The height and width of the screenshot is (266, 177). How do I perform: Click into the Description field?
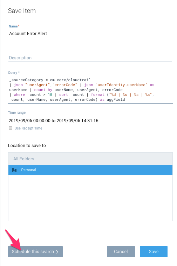[x=90, y=58]
